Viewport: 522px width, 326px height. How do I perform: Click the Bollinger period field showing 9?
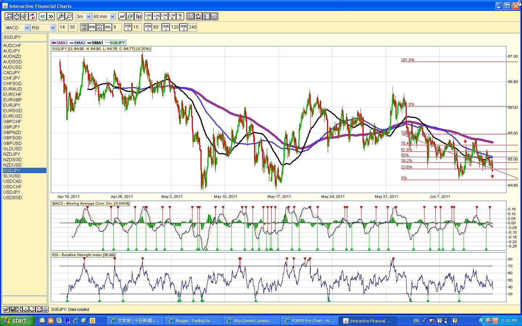117,27
